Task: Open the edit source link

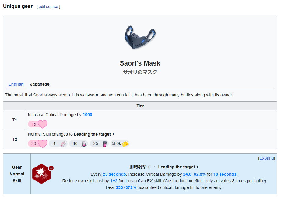Action: pyautogui.click(x=48, y=7)
